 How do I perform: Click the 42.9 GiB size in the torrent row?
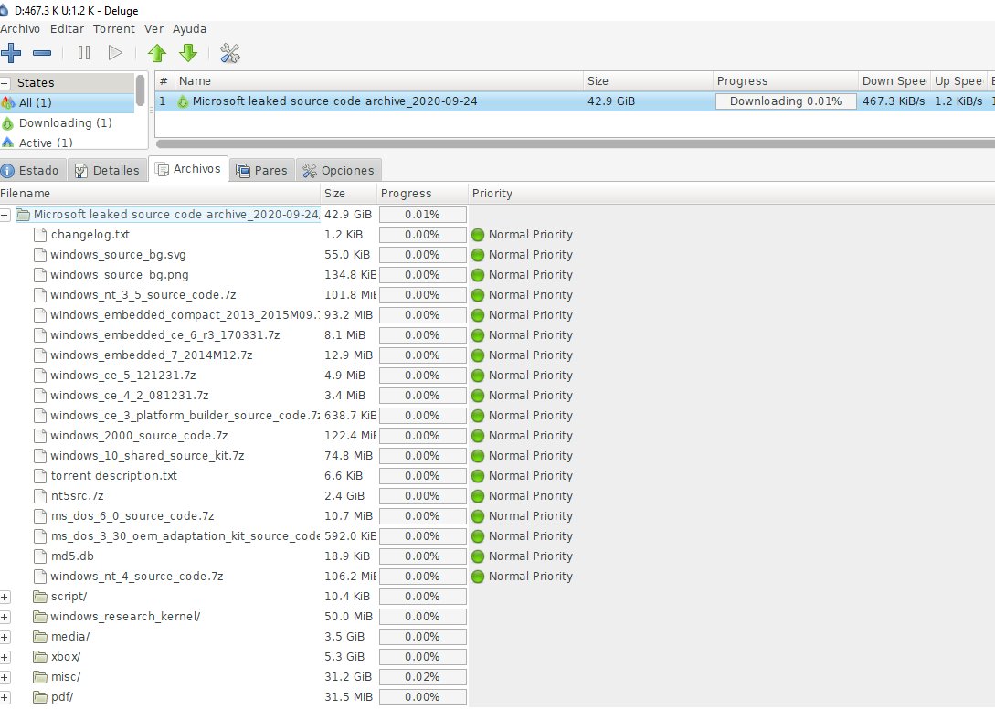pos(611,101)
